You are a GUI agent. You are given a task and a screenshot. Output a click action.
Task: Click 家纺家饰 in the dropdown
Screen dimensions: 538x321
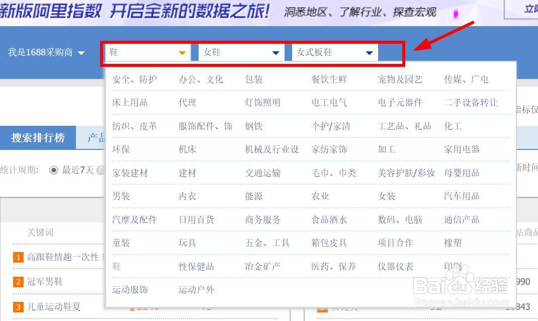coord(329,149)
